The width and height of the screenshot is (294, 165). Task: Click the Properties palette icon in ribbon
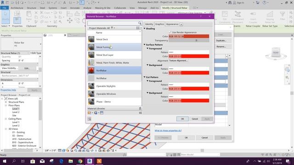click(x=17, y=20)
